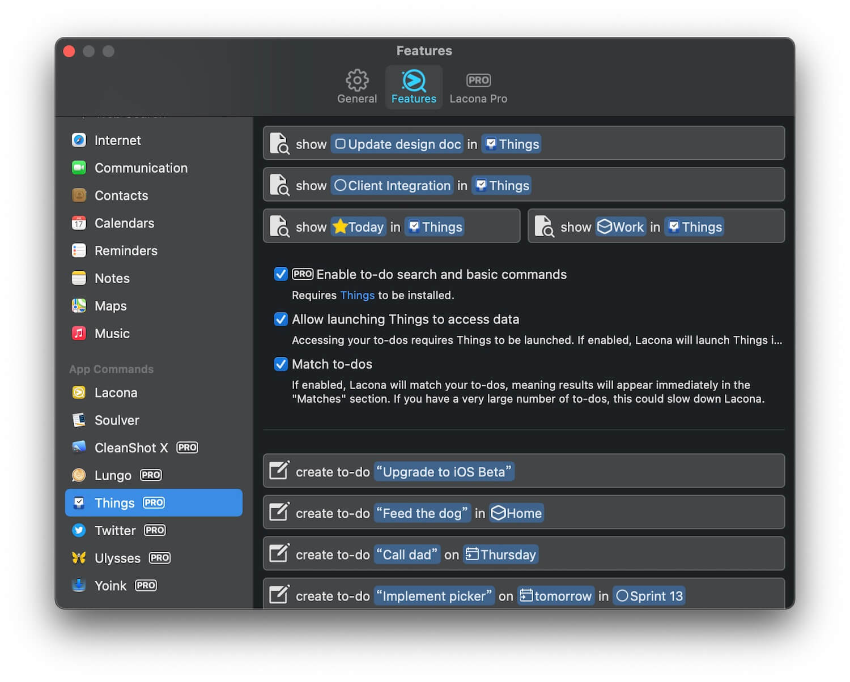
Task: Click the Music icon
Action: coord(79,333)
